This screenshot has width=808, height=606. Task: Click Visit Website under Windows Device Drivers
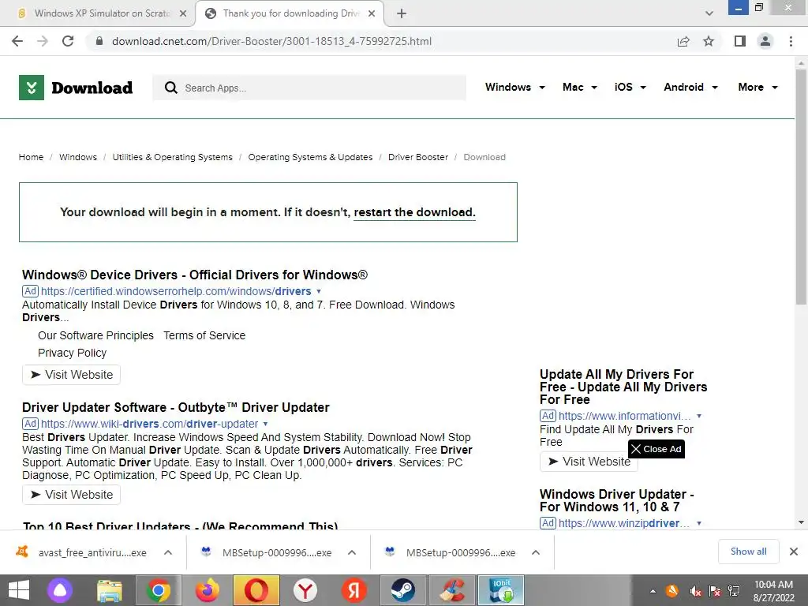(71, 375)
